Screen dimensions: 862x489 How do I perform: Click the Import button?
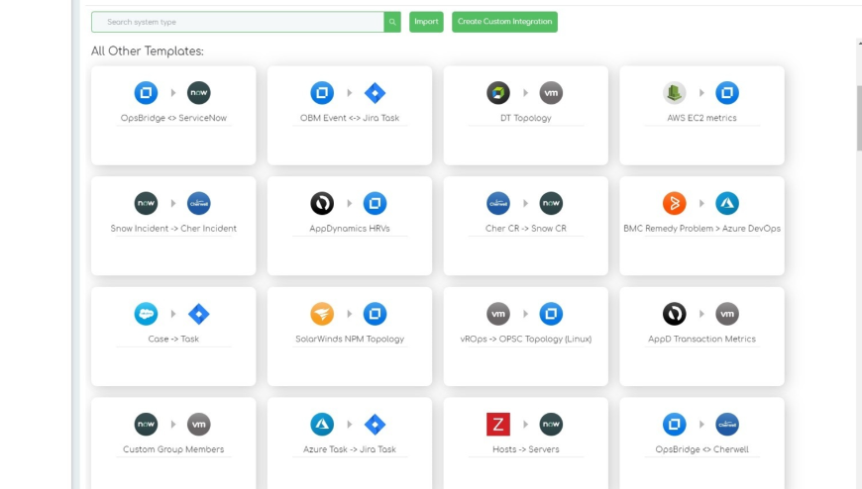tap(426, 22)
